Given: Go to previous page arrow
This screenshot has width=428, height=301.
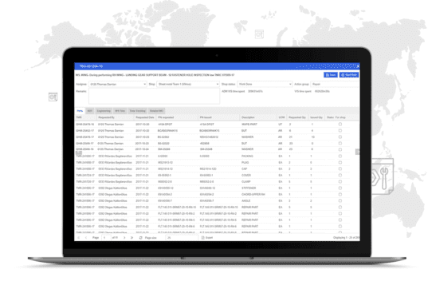Looking at the screenshot, I should pos(86,238).
